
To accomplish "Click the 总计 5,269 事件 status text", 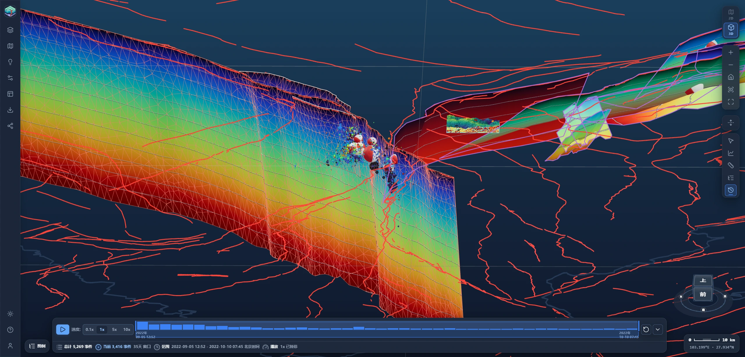I will pos(78,347).
